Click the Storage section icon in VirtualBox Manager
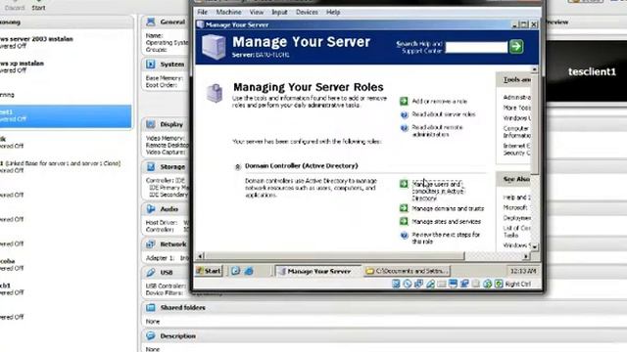This screenshot has height=352, width=627. (x=151, y=167)
